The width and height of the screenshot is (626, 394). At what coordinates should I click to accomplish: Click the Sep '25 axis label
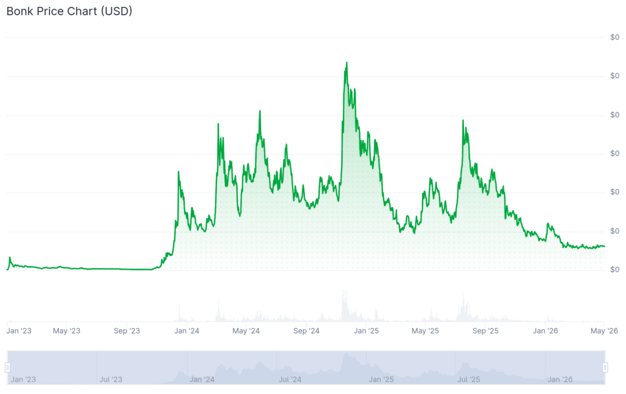(x=485, y=331)
